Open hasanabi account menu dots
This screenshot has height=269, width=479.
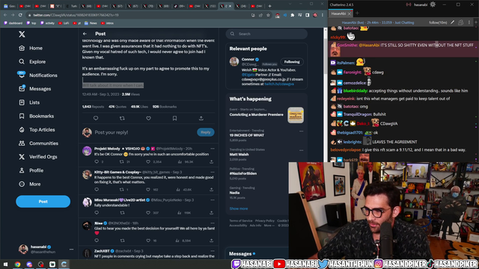click(x=71, y=249)
